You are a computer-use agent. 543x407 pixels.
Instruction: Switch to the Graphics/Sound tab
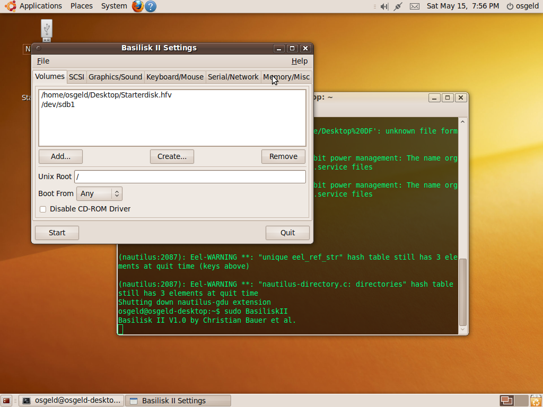point(115,77)
